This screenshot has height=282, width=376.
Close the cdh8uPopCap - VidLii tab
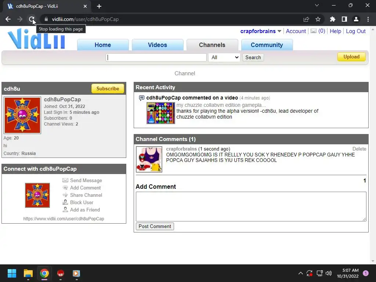85,6
